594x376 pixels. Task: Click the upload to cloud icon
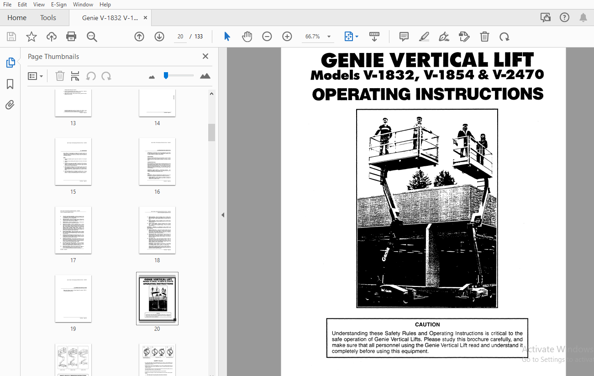(x=52, y=37)
